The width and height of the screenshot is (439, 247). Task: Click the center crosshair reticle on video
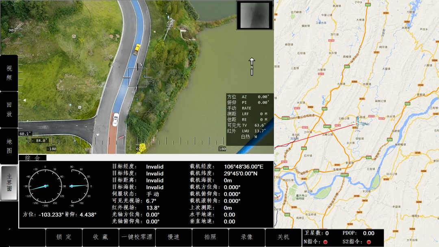click(137, 78)
